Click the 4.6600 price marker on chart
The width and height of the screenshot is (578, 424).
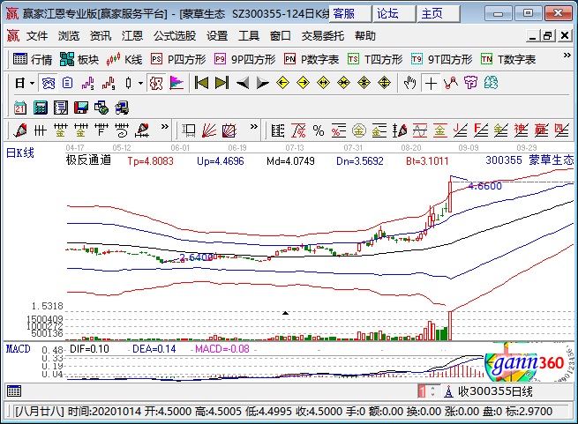tap(485, 186)
